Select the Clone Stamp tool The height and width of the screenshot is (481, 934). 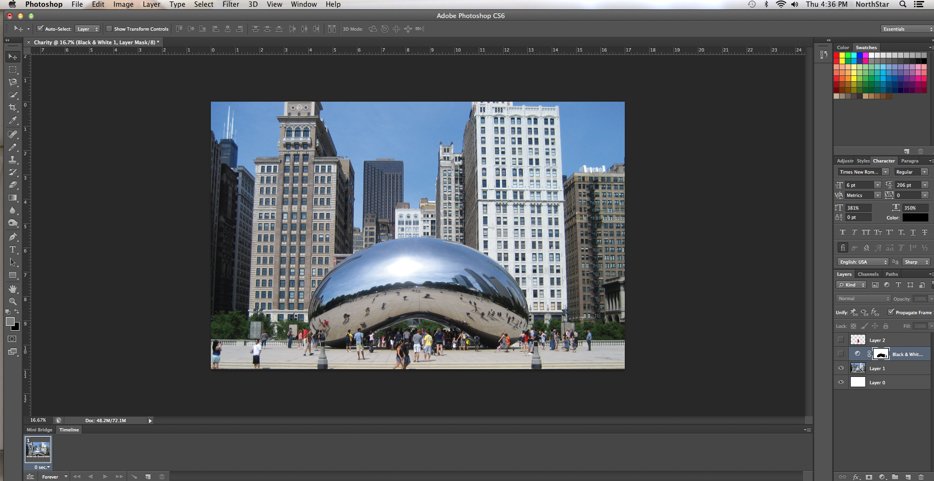[13, 160]
